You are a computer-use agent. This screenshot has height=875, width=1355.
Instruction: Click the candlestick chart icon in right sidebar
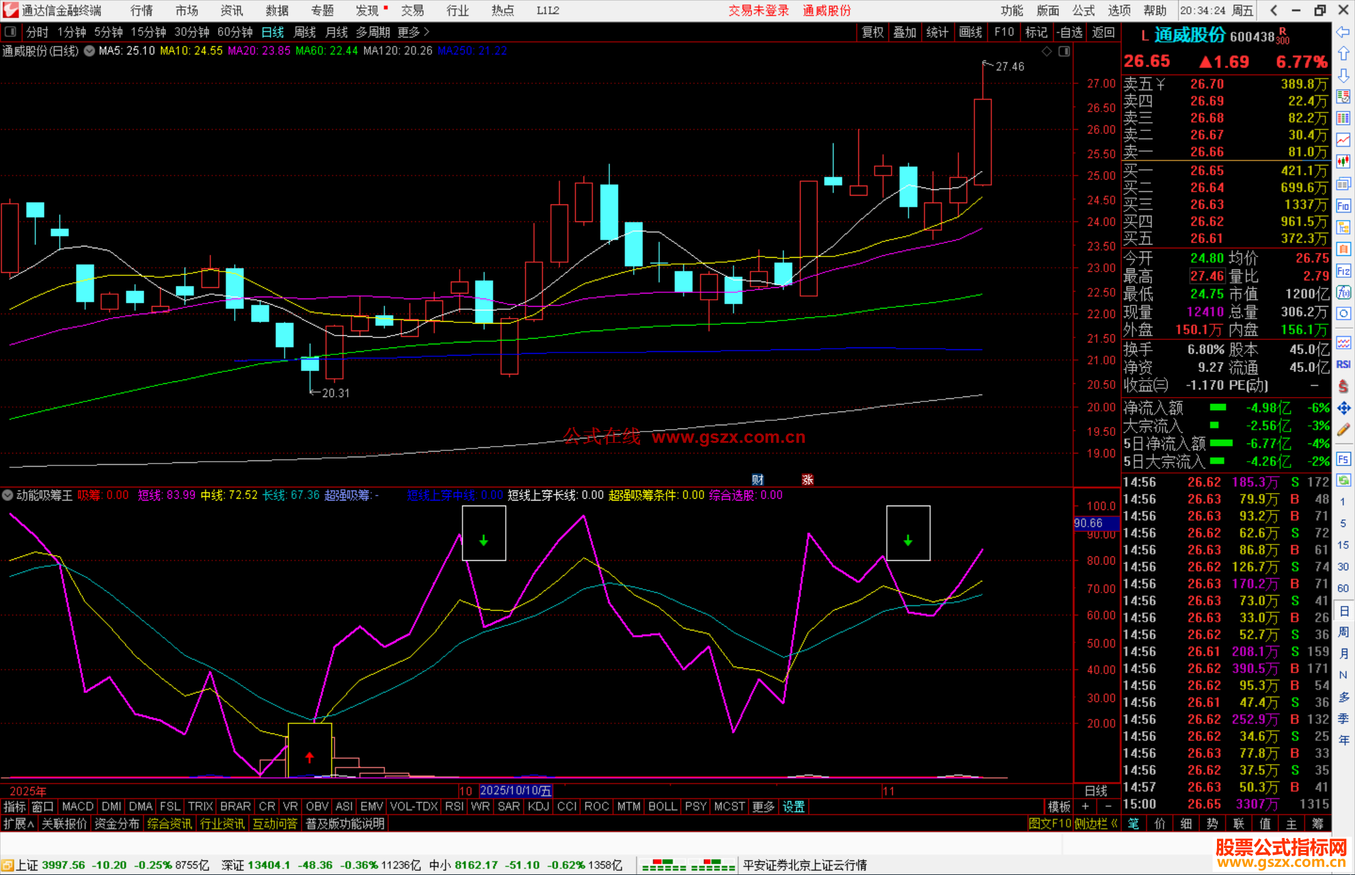1343,161
